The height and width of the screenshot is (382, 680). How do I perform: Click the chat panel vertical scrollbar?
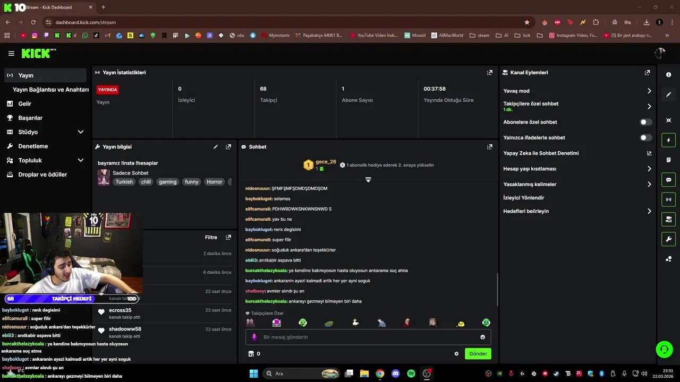(x=497, y=289)
